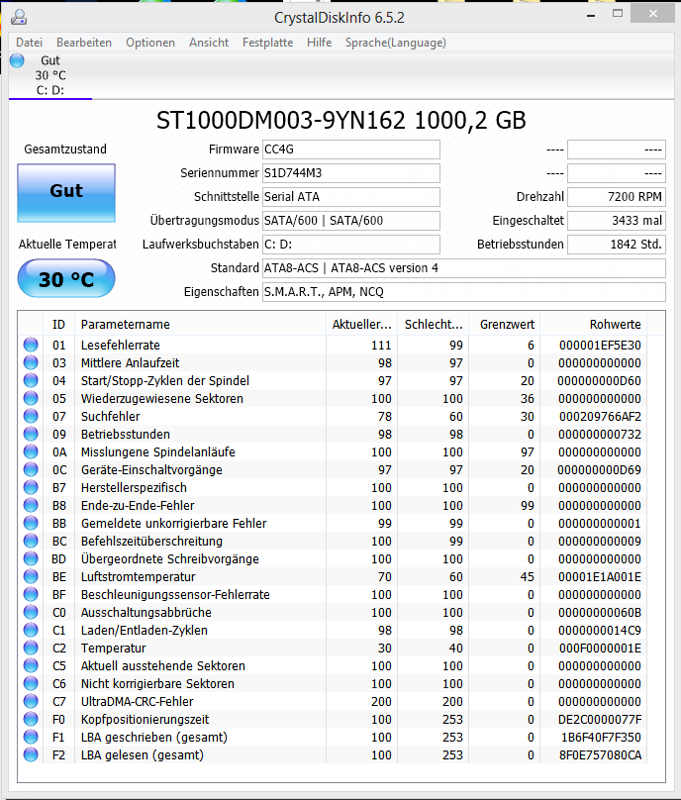Select the UltraDMA-CRC-Fehler parameter name

coord(138,702)
